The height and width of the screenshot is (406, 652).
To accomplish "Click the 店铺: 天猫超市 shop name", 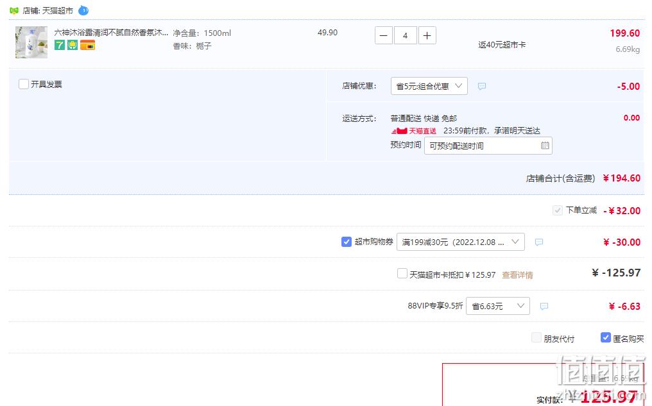I will [48, 11].
